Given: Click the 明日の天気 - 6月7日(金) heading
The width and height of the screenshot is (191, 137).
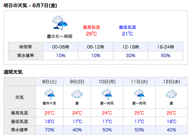Looking at the screenshot, I should click(x=30, y=6).
